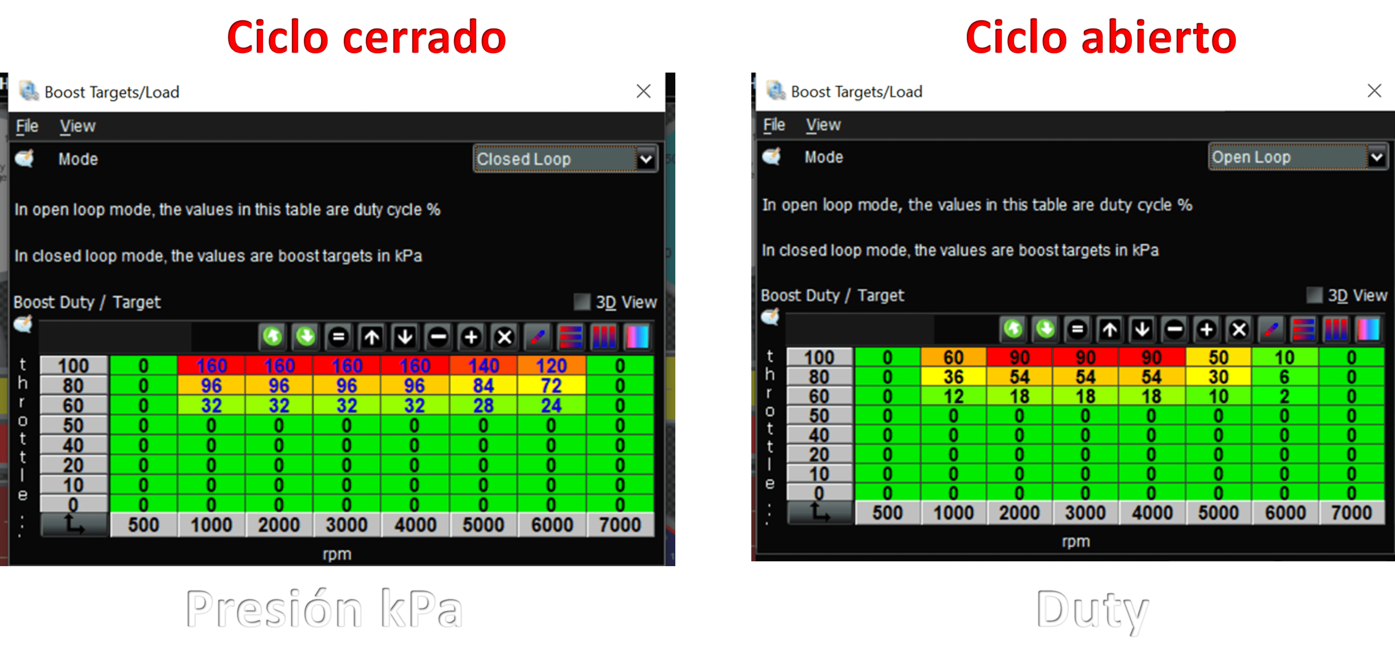Open Mode dropdown showing Closed Loop
The image size is (1395, 648).
click(566, 159)
